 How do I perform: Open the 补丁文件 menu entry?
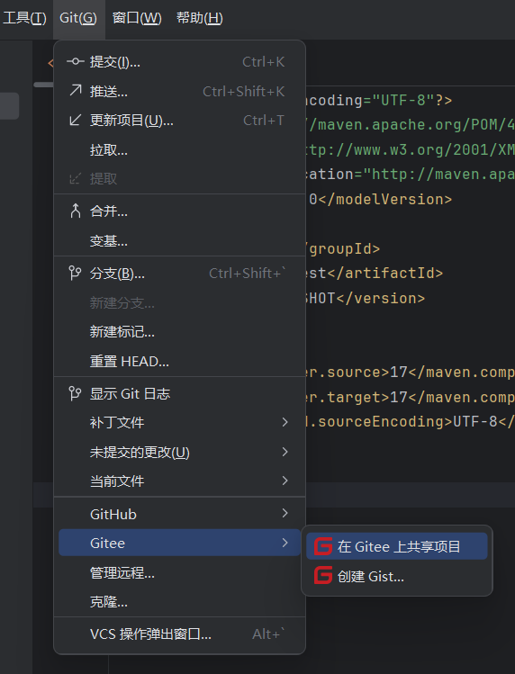(x=179, y=423)
